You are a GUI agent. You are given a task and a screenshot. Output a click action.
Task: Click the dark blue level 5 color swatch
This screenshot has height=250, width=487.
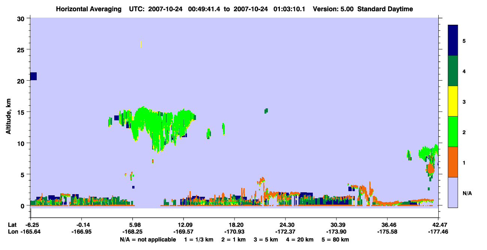tap(453, 40)
